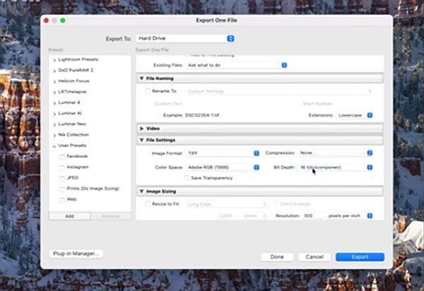Enable the Rename To checkbox
The image size is (424, 291).
148,91
